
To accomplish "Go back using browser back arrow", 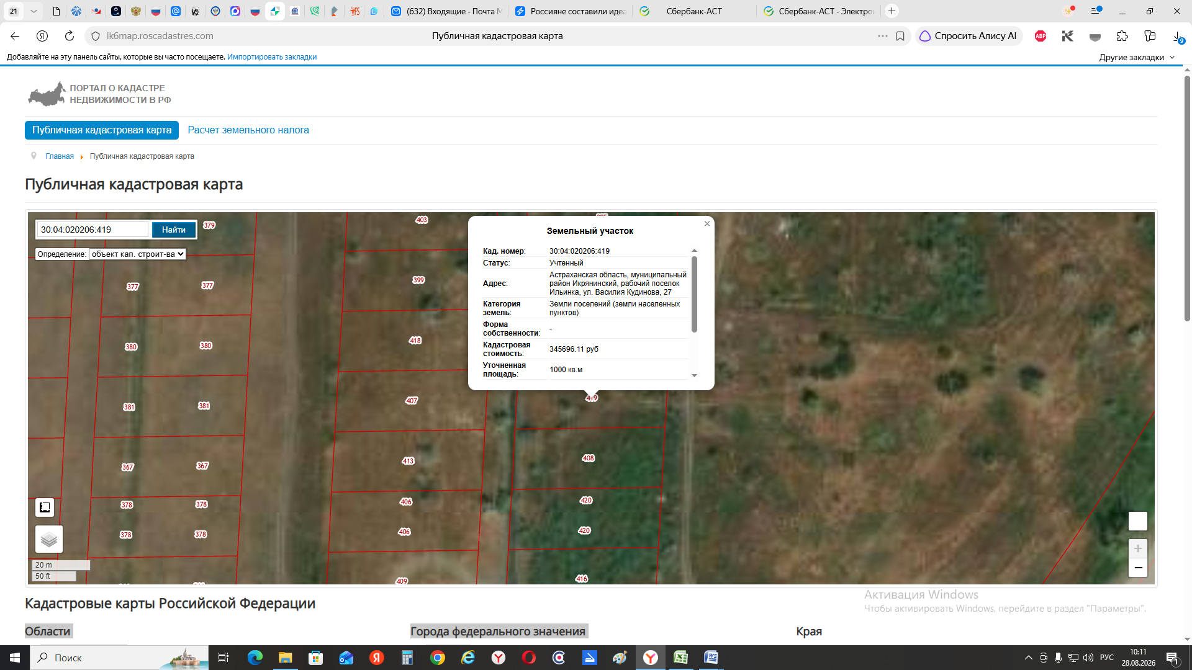I will (x=15, y=36).
